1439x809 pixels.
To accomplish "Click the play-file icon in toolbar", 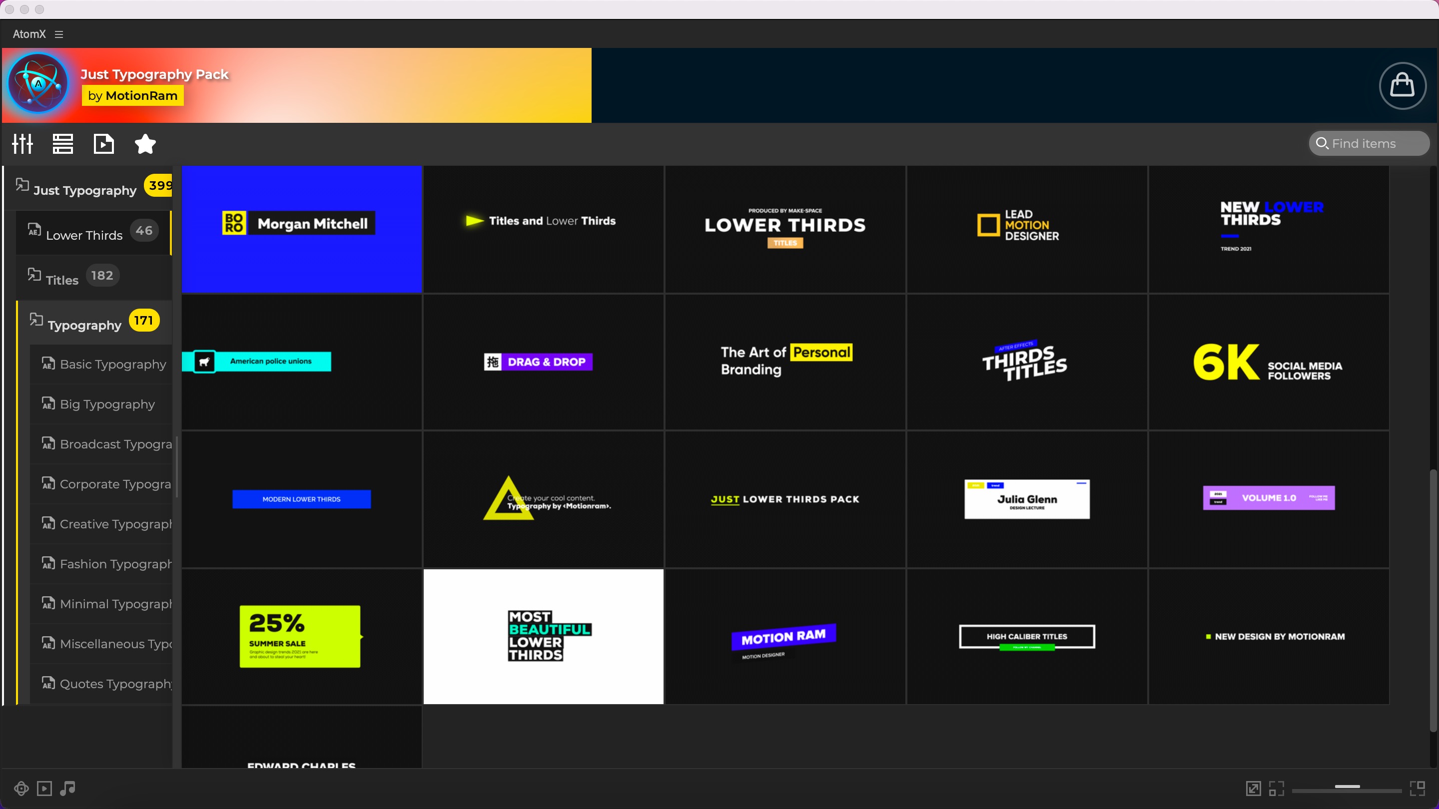I will tap(103, 143).
